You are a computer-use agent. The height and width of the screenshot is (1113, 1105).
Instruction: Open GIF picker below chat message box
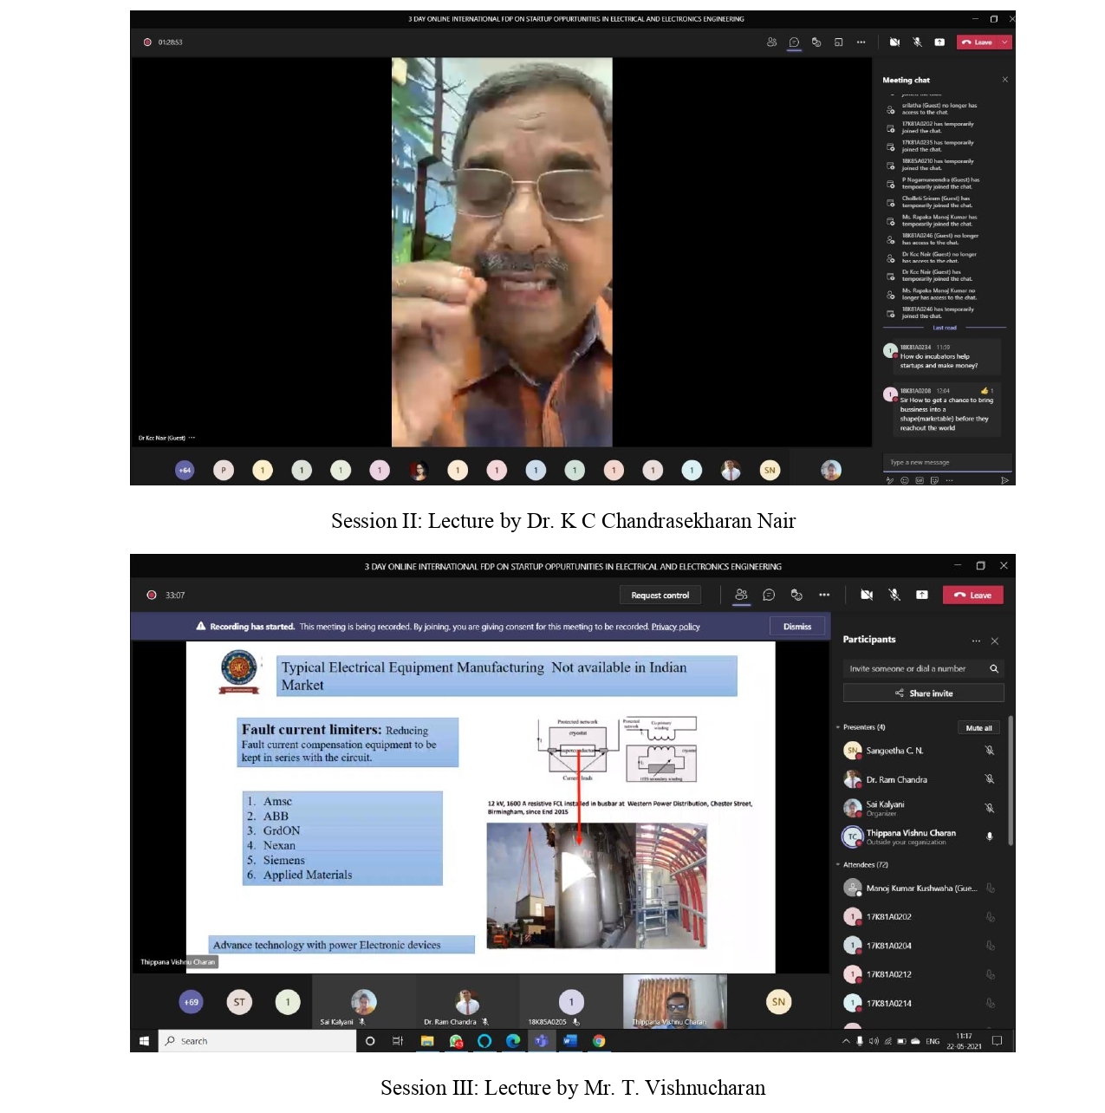pyautogui.click(x=920, y=480)
